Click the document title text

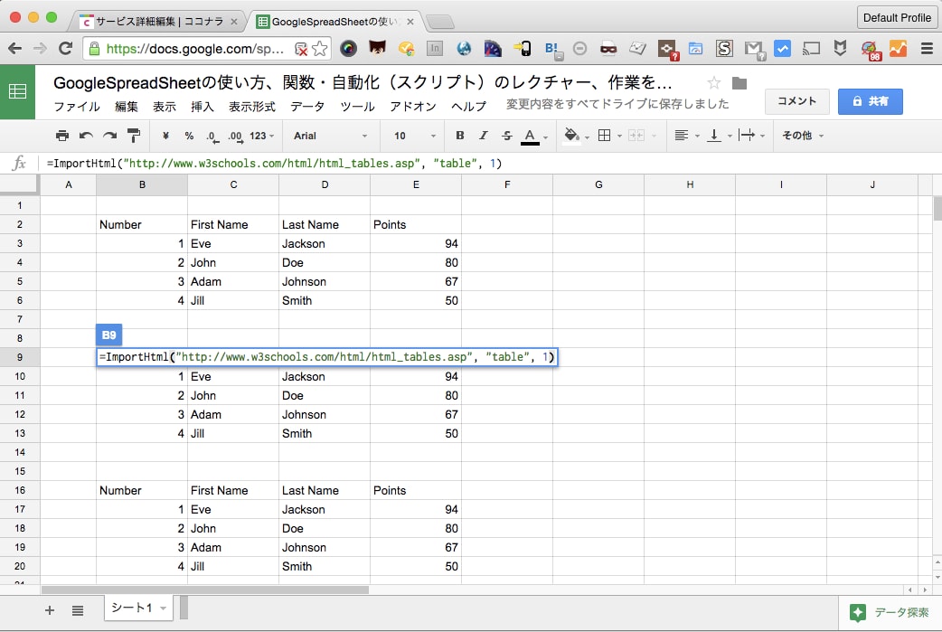coord(363,82)
